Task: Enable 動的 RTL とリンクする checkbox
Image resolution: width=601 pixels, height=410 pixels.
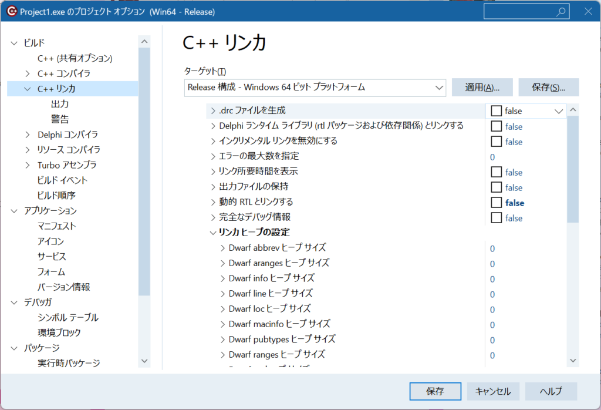Action: [497, 203]
